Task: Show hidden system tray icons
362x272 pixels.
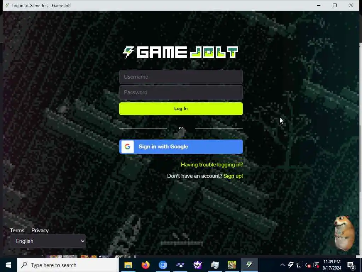Action: point(282,265)
